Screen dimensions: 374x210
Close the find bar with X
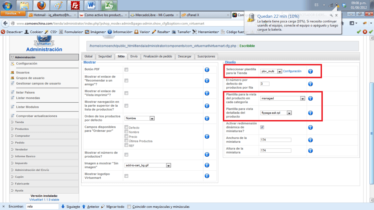tap(3, 206)
